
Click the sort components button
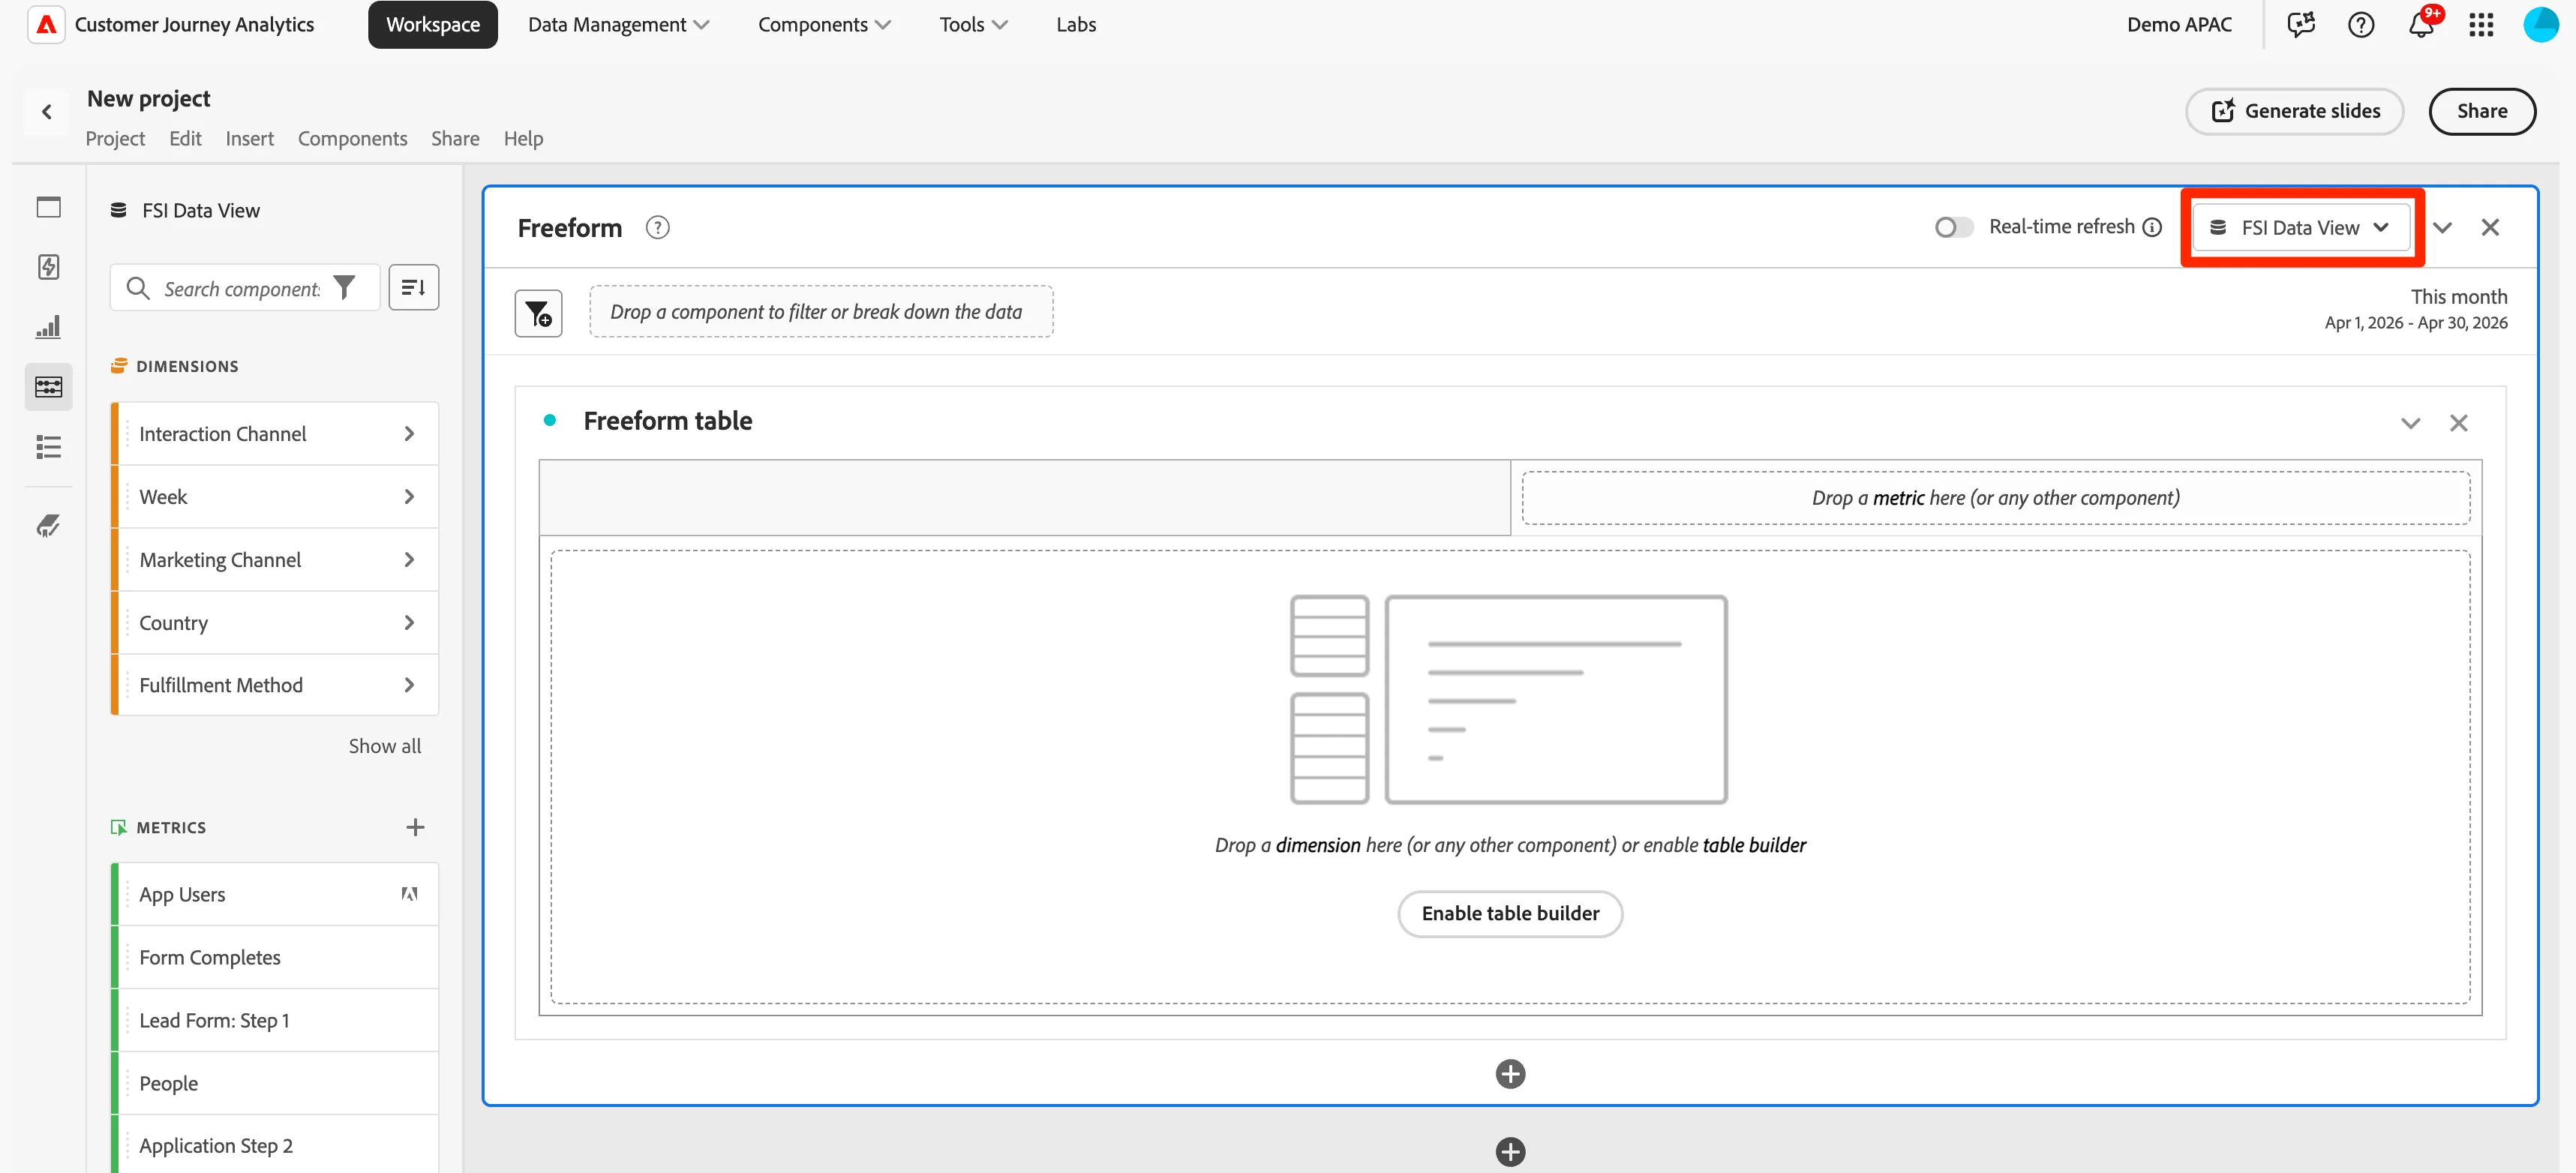coord(413,288)
